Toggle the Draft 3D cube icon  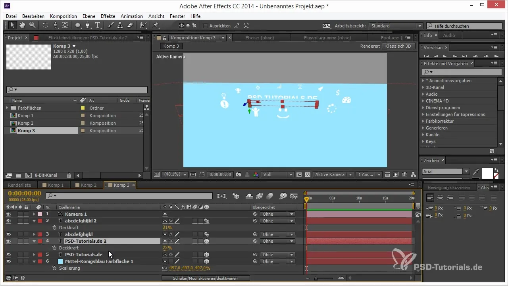point(235,196)
